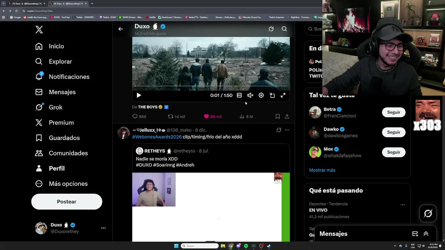Click the Postear button
Viewport: 445px width, 250px height.
(x=67, y=202)
